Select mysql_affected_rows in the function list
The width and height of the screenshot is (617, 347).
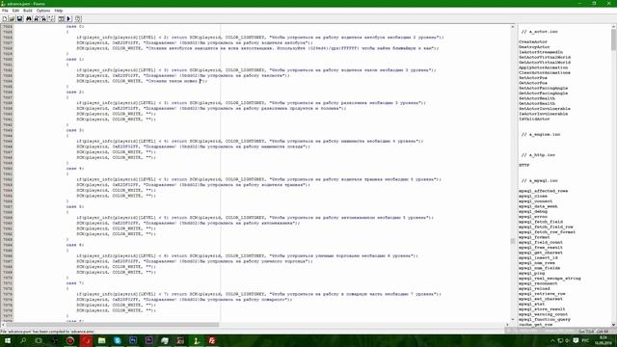(543, 191)
